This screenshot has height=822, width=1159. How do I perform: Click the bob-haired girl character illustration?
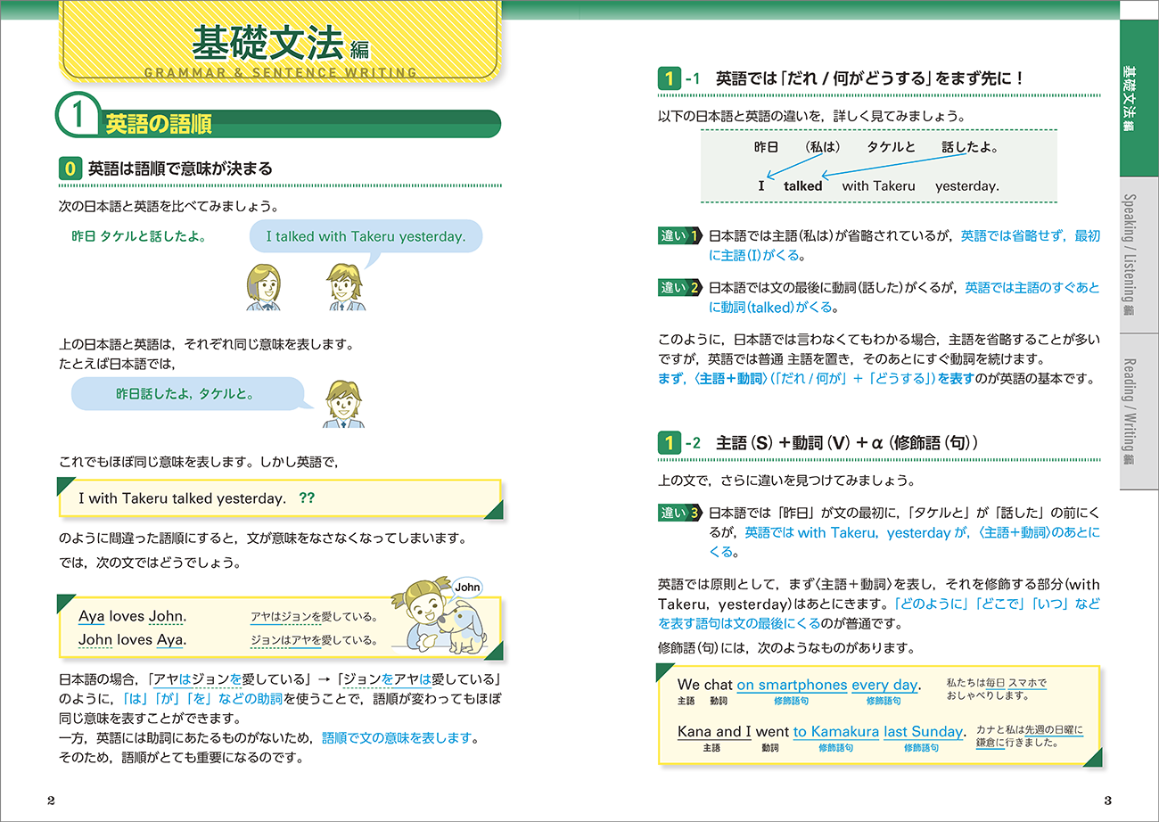(x=263, y=287)
